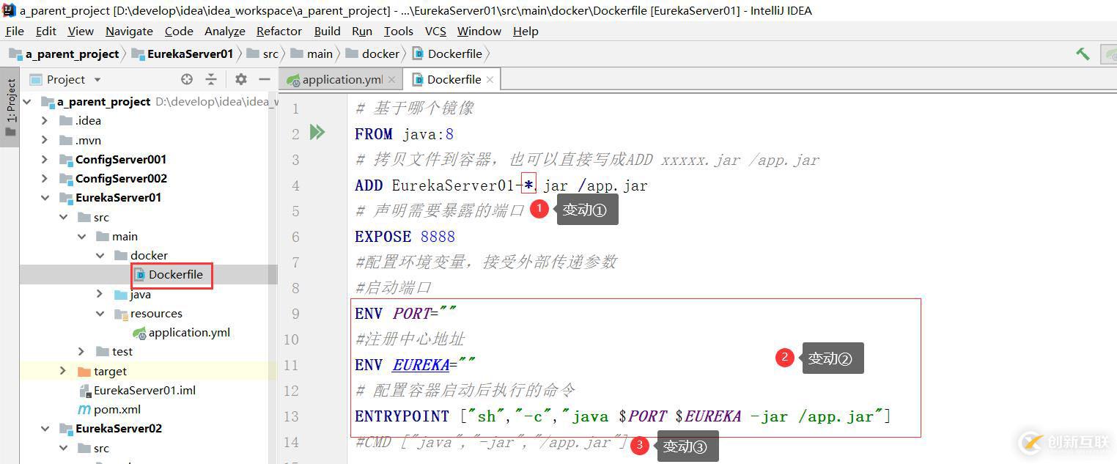Expand the .idea folder

click(x=45, y=120)
